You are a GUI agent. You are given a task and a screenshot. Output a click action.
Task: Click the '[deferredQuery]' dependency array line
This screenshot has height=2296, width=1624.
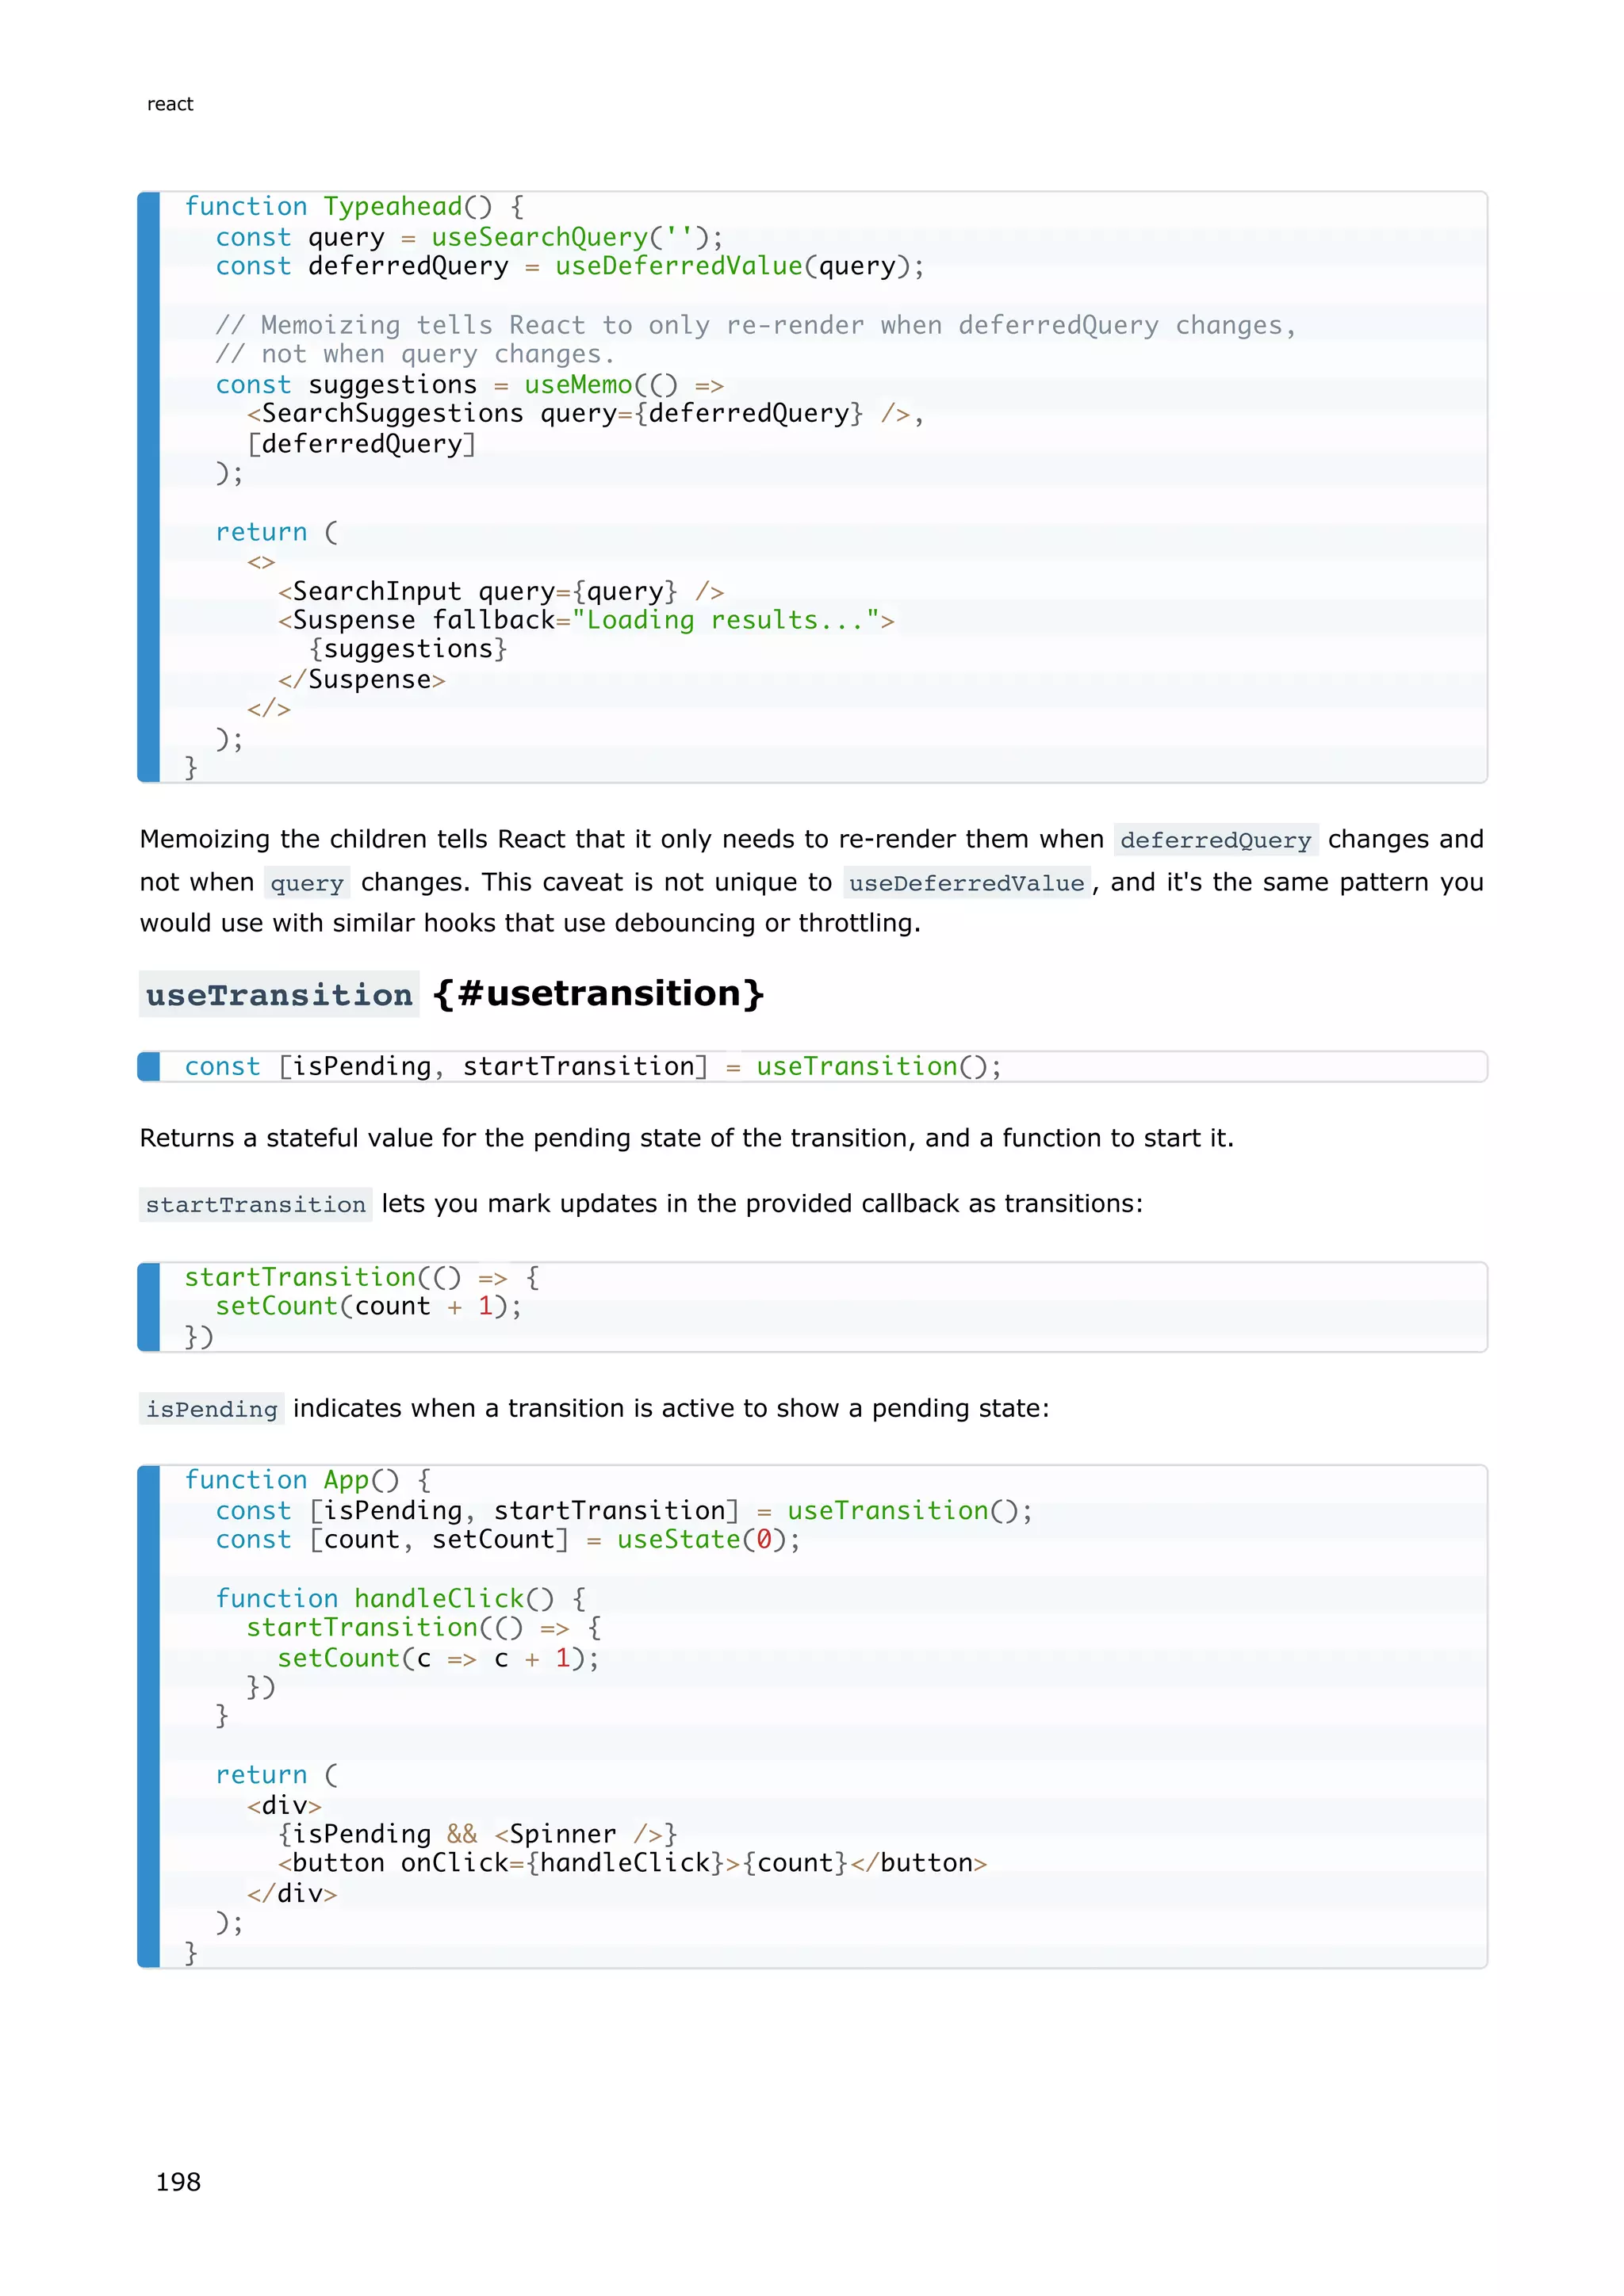point(362,444)
